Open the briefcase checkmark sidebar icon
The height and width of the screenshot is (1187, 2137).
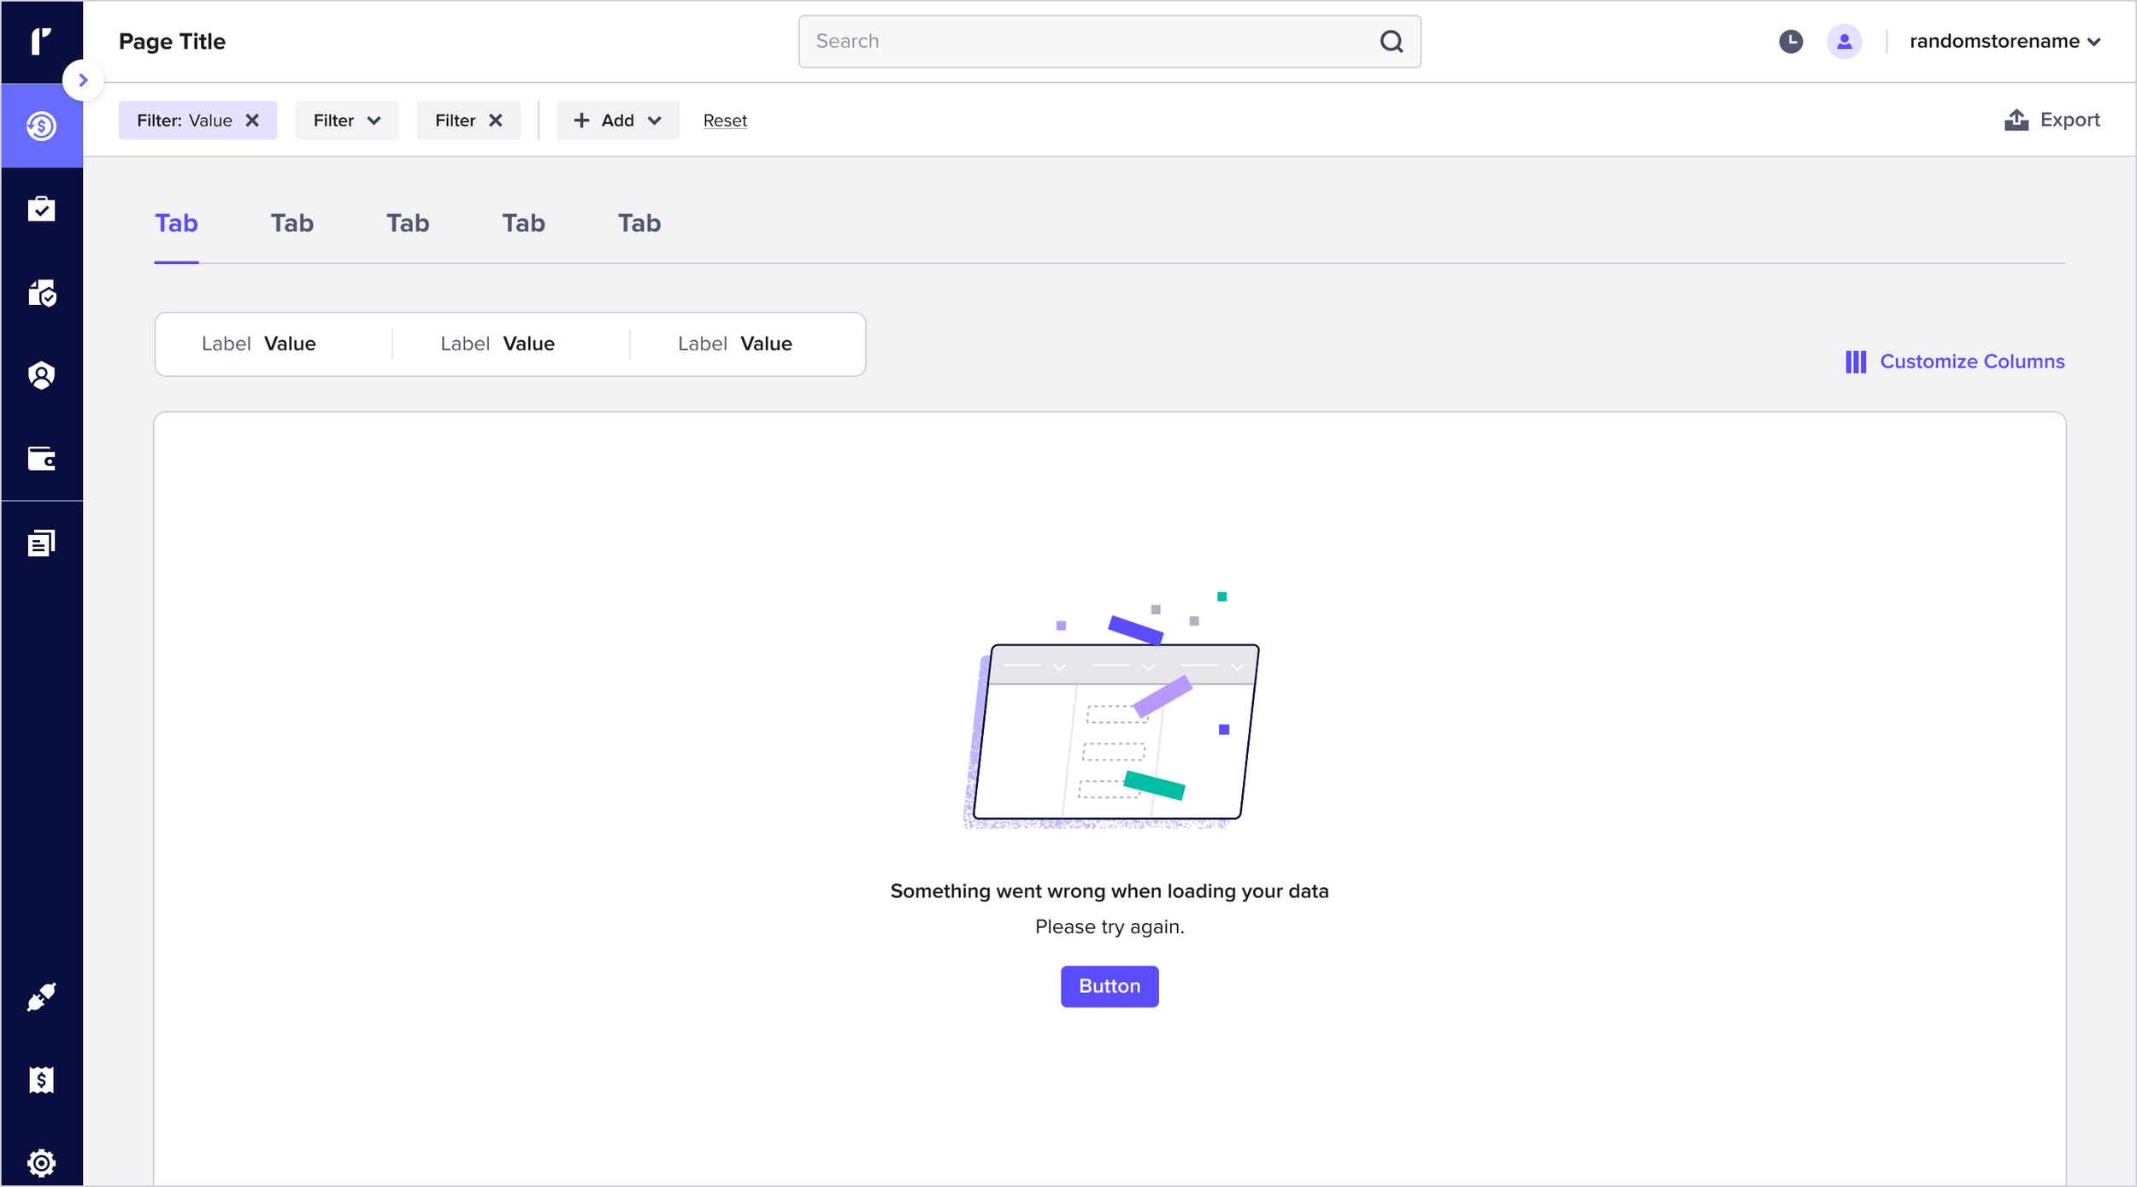click(x=41, y=209)
